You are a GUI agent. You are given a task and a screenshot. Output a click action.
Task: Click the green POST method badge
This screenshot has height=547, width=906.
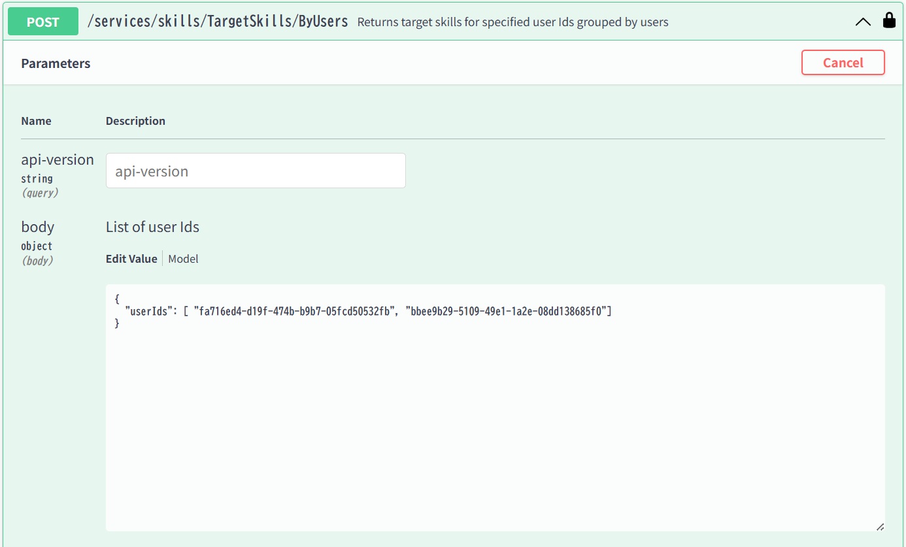43,22
